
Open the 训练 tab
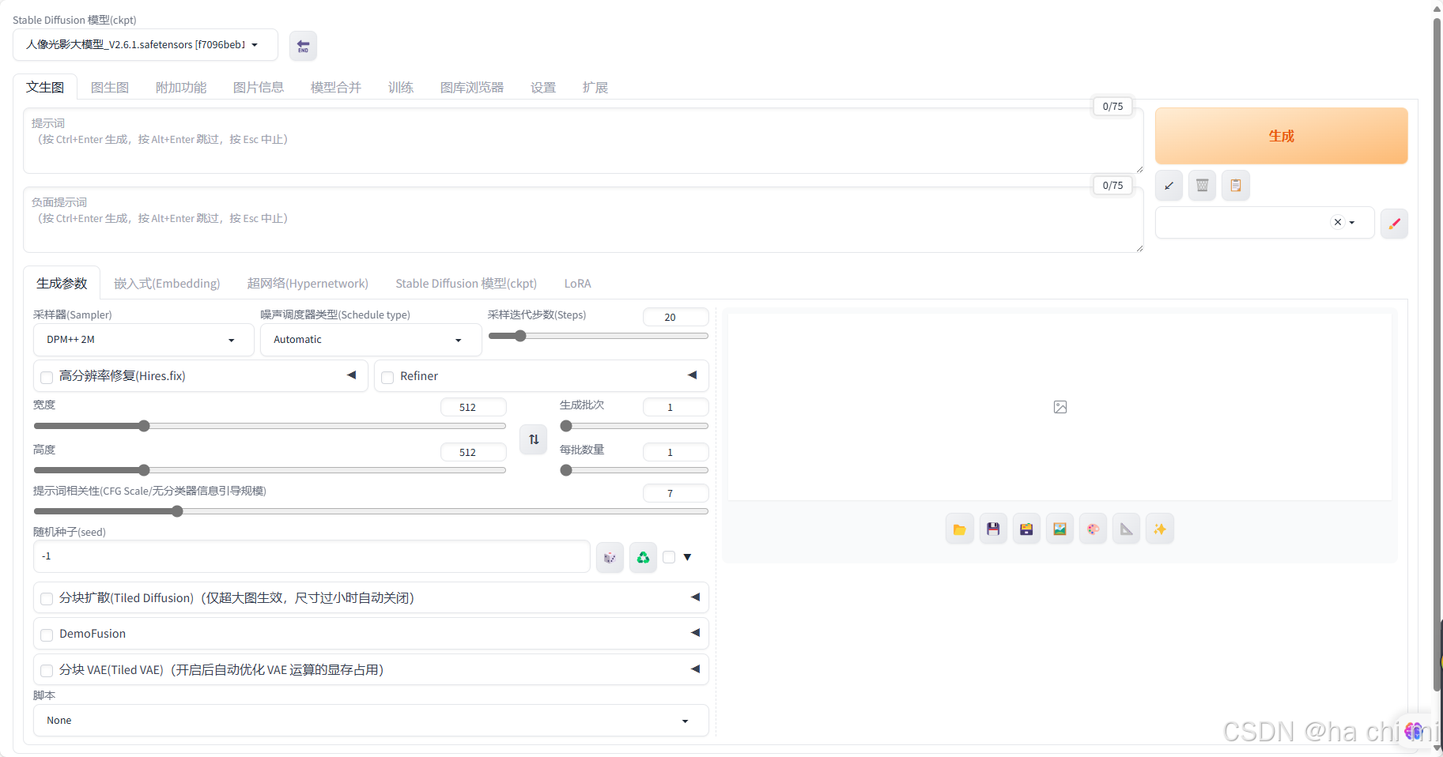click(401, 87)
